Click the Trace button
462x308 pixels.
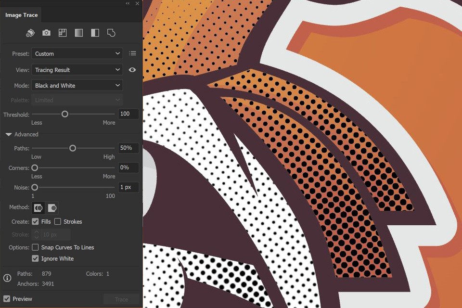coord(121,299)
